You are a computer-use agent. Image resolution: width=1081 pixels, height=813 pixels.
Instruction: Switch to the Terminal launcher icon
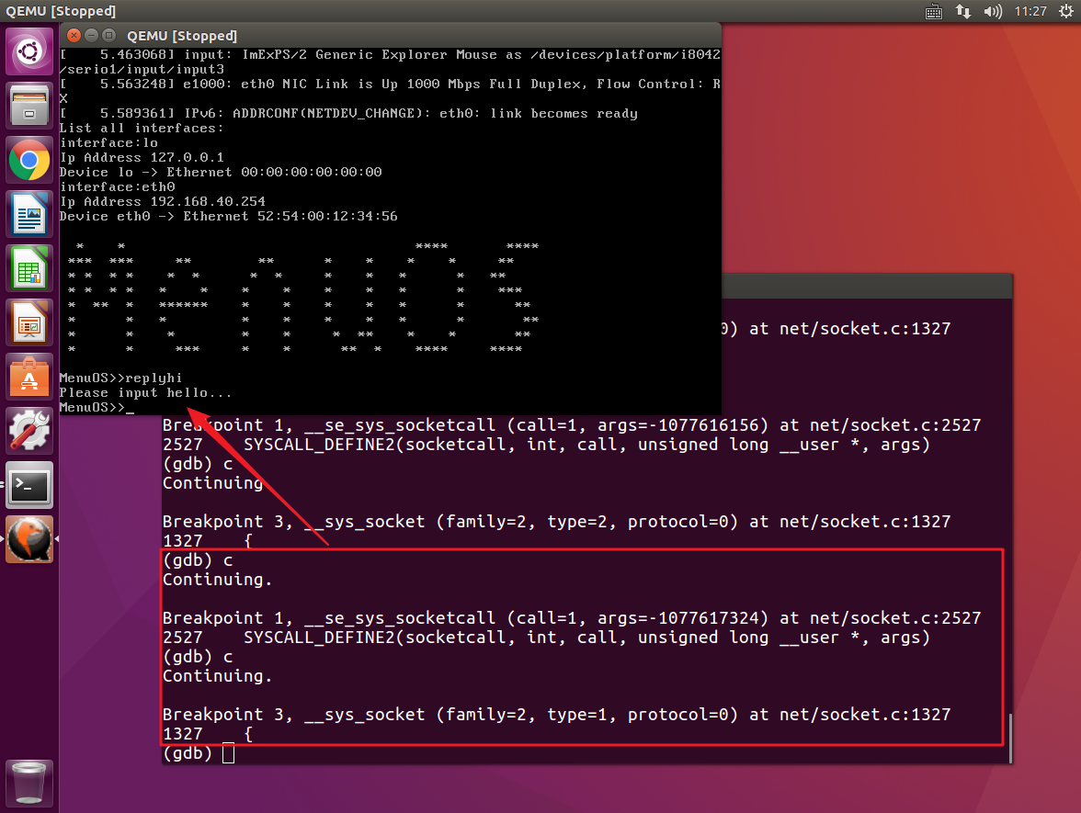29,485
